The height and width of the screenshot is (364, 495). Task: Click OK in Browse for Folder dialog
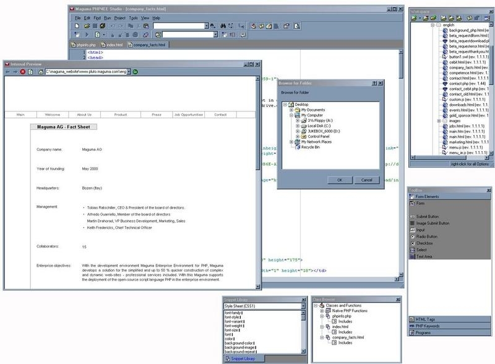(x=340, y=180)
